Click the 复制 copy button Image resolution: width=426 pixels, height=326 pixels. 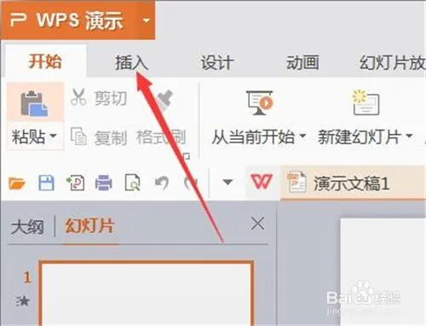(98, 137)
